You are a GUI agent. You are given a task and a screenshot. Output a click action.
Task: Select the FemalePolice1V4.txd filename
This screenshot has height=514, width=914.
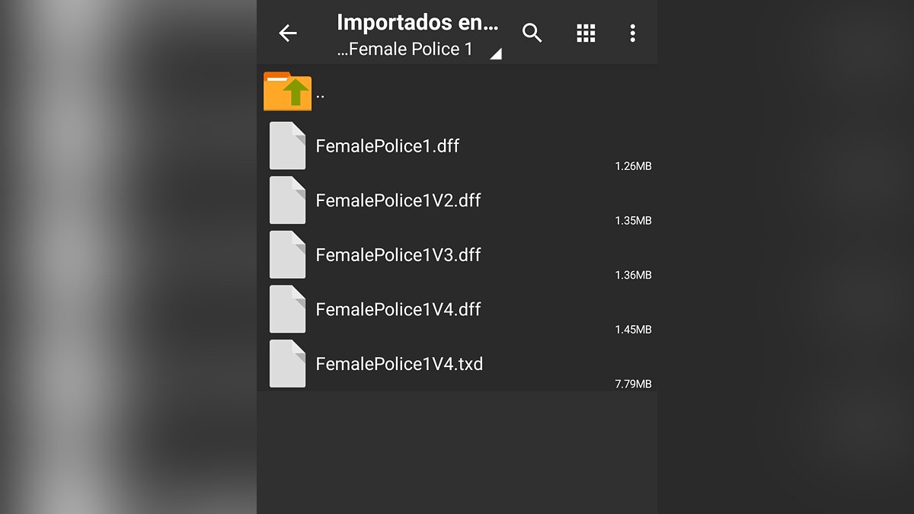399,364
